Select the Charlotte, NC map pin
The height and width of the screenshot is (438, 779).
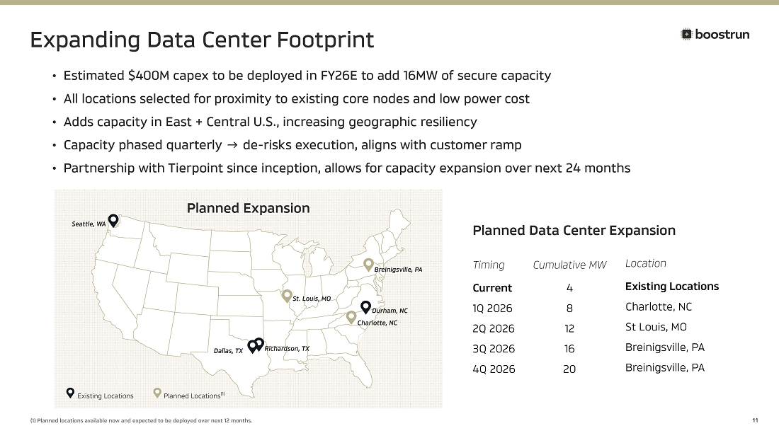coord(351,316)
